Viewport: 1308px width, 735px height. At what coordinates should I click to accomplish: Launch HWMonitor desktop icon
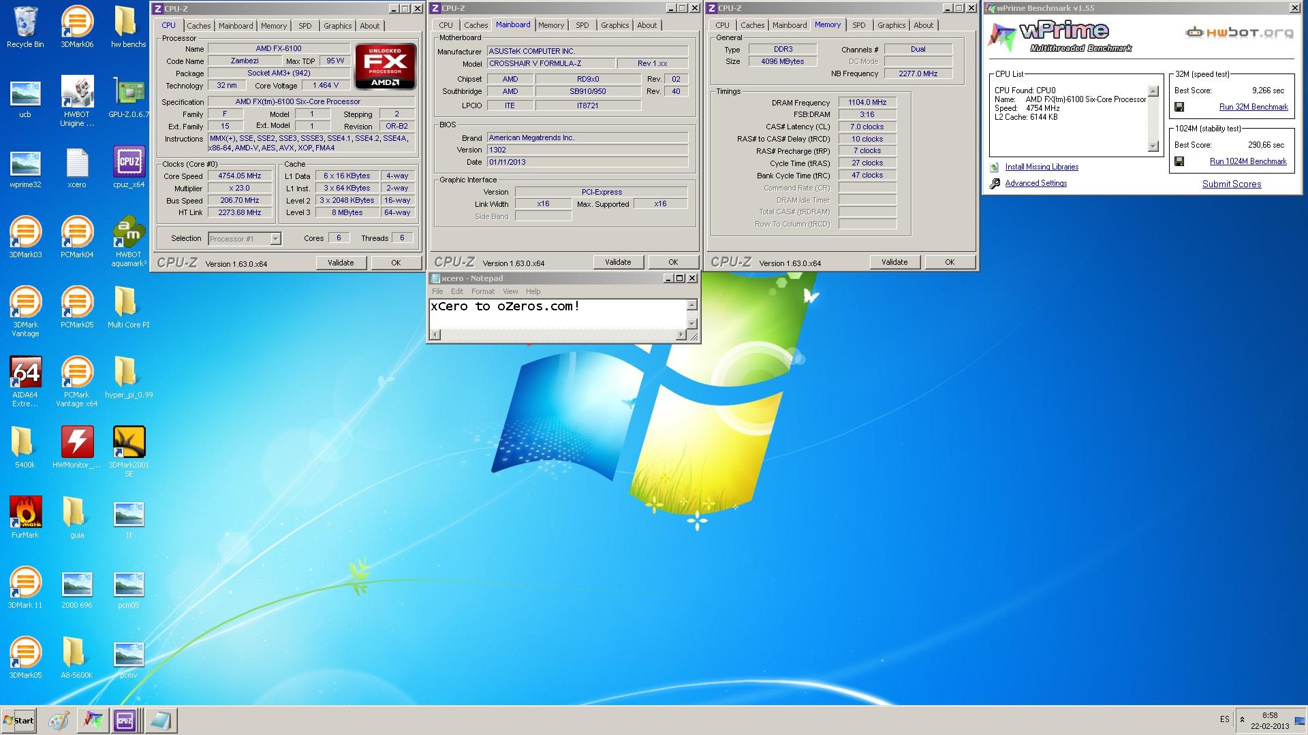coord(77,448)
